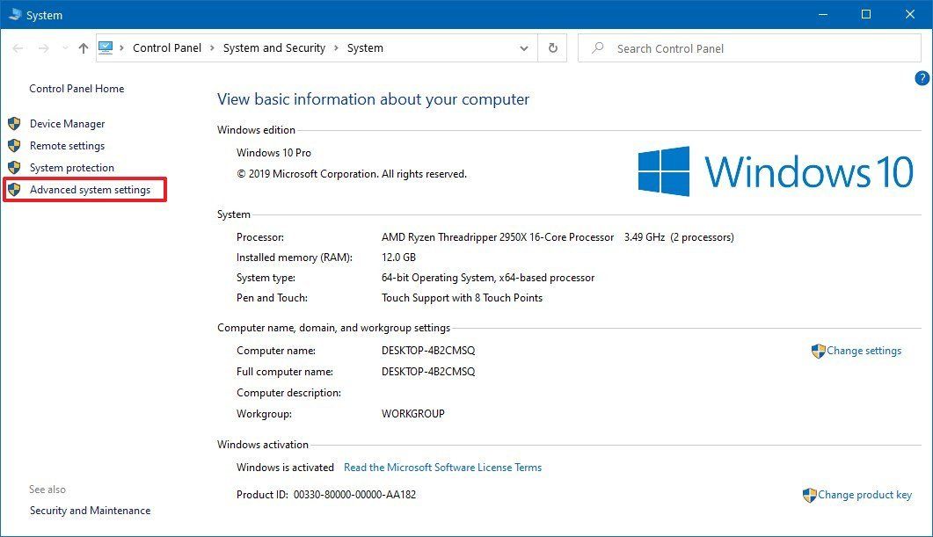Click the shield icon beside System protection
Image resolution: width=933 pixels, height=537 pixels.
[x=14, y=168]
